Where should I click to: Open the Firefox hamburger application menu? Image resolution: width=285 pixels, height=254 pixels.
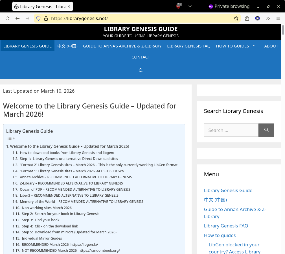pyautogui.click(x=278, y=18)
